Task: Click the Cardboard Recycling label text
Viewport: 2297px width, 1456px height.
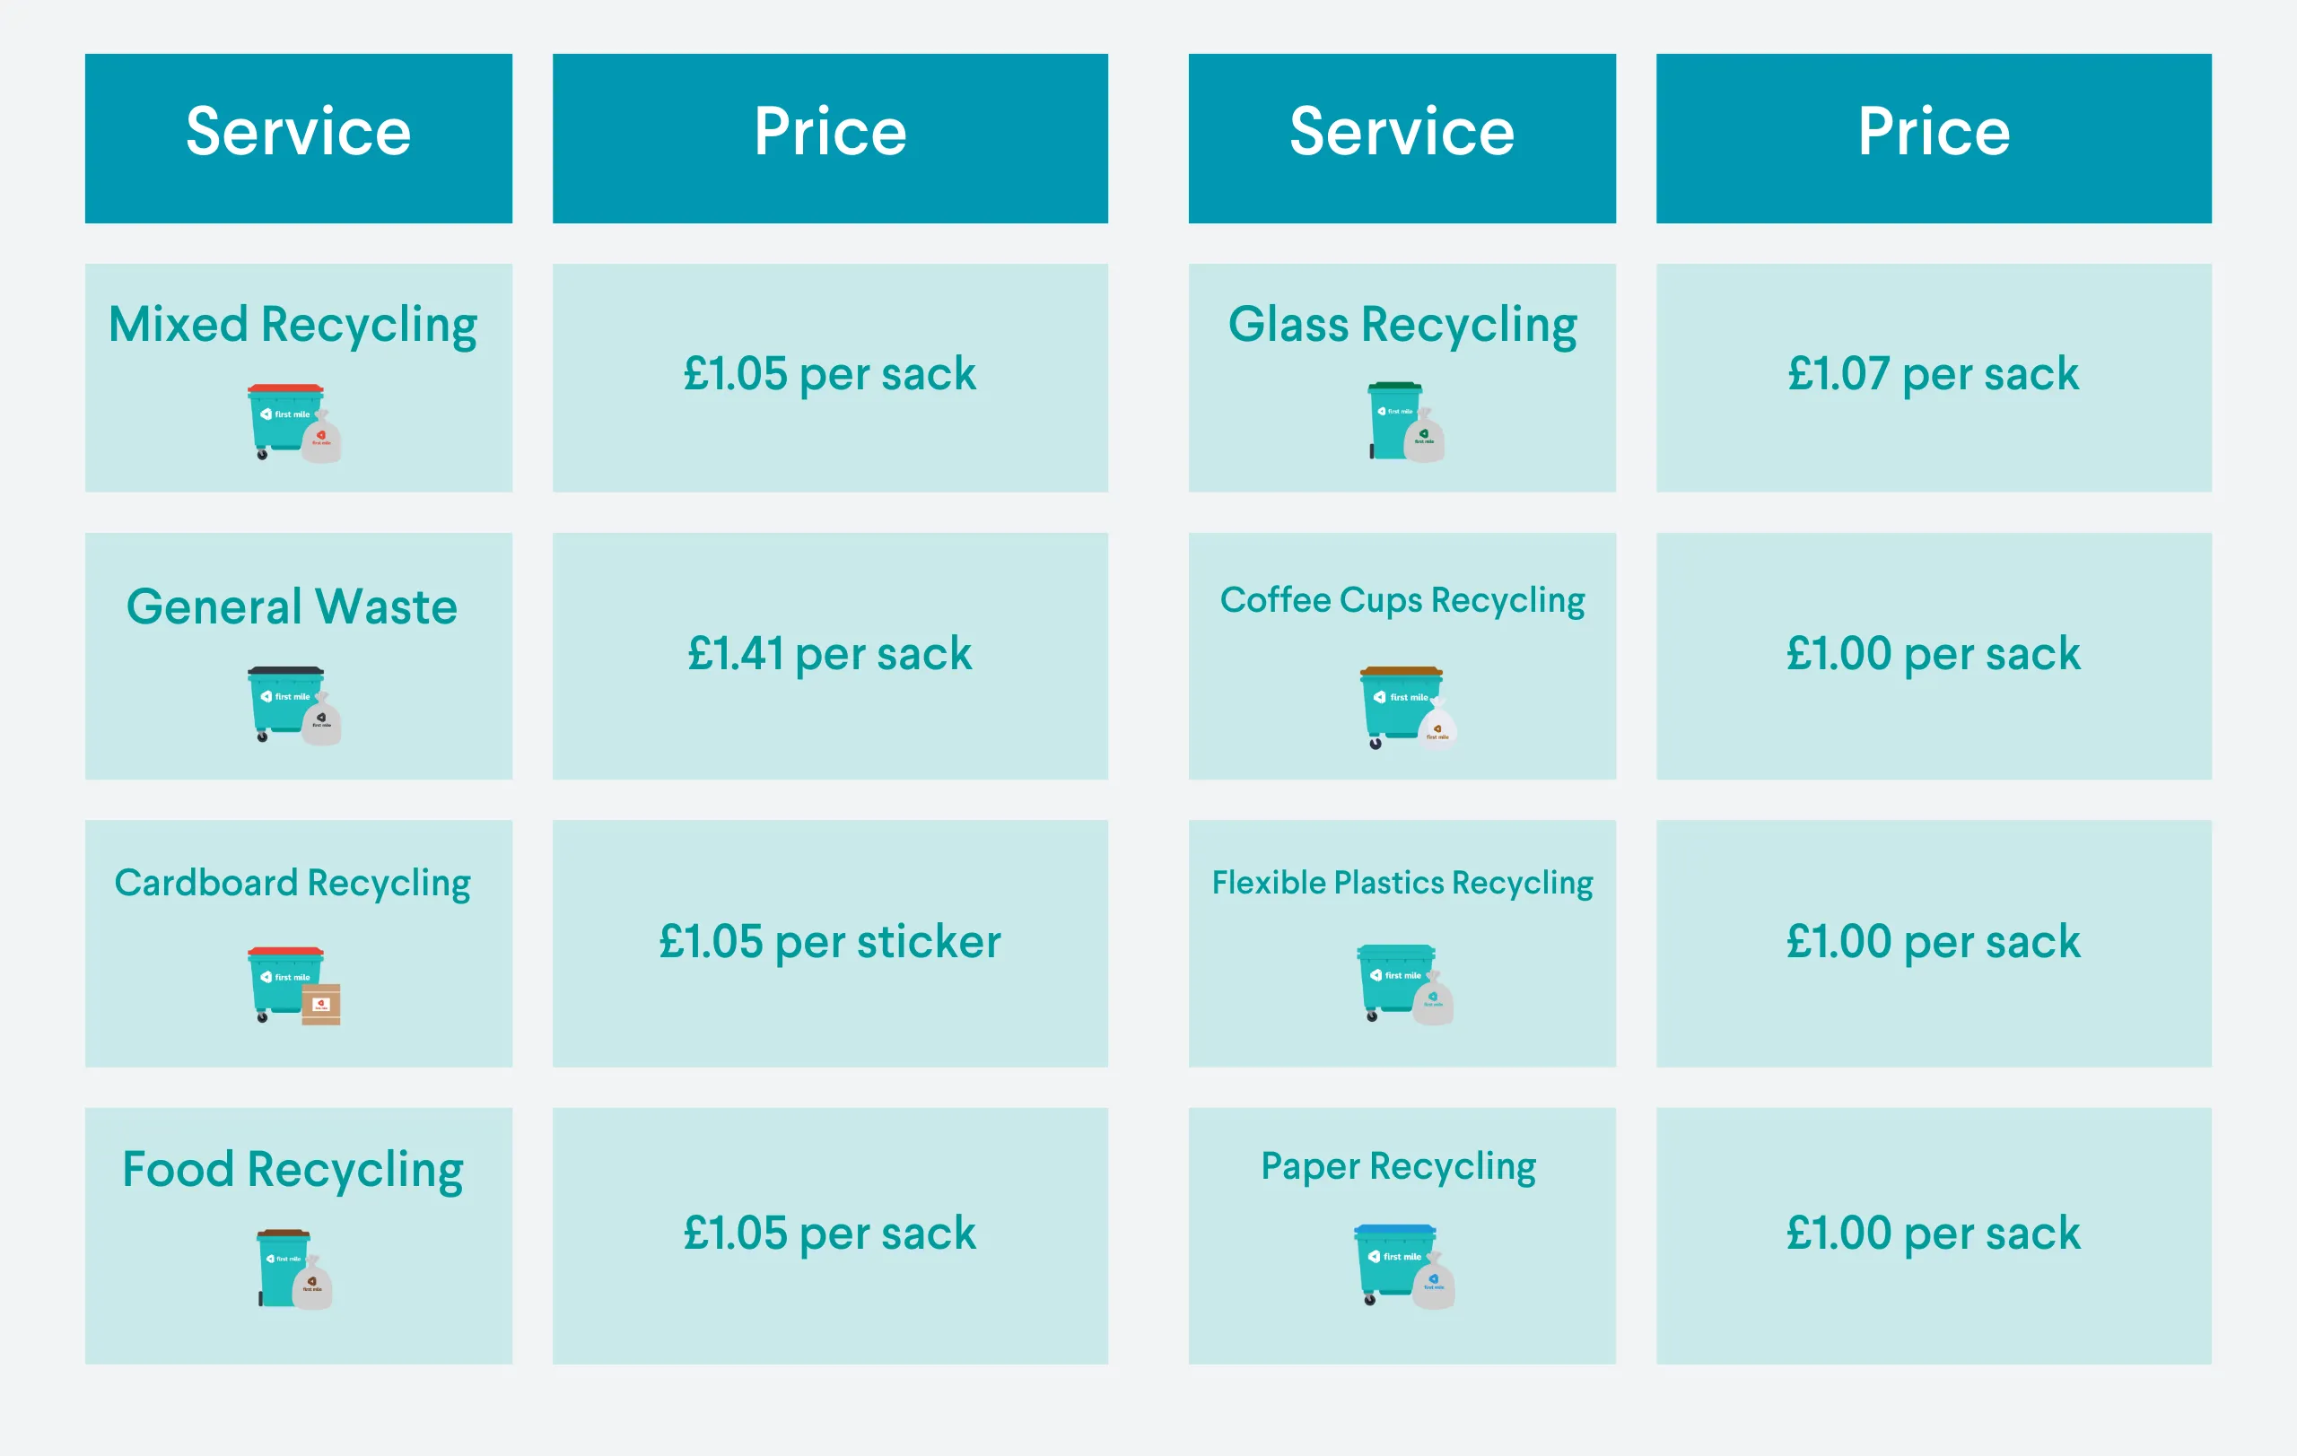Action: pos(293,883)
